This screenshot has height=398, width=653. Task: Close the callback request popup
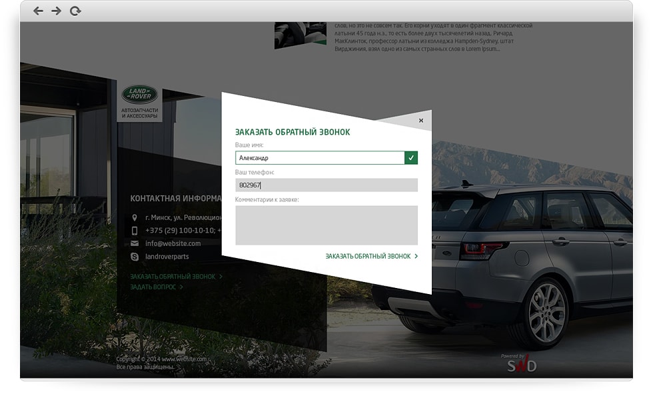pos(420,121)
